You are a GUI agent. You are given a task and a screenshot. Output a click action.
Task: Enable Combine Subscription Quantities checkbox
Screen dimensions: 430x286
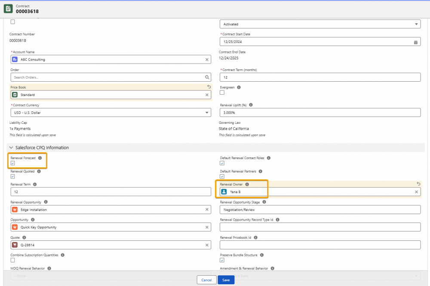12,260
